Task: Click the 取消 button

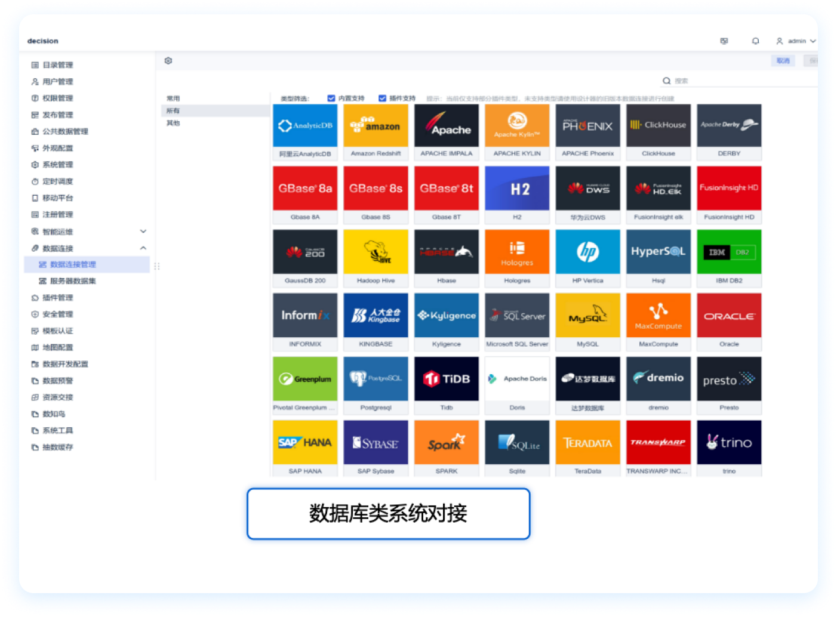Action: 783,61
